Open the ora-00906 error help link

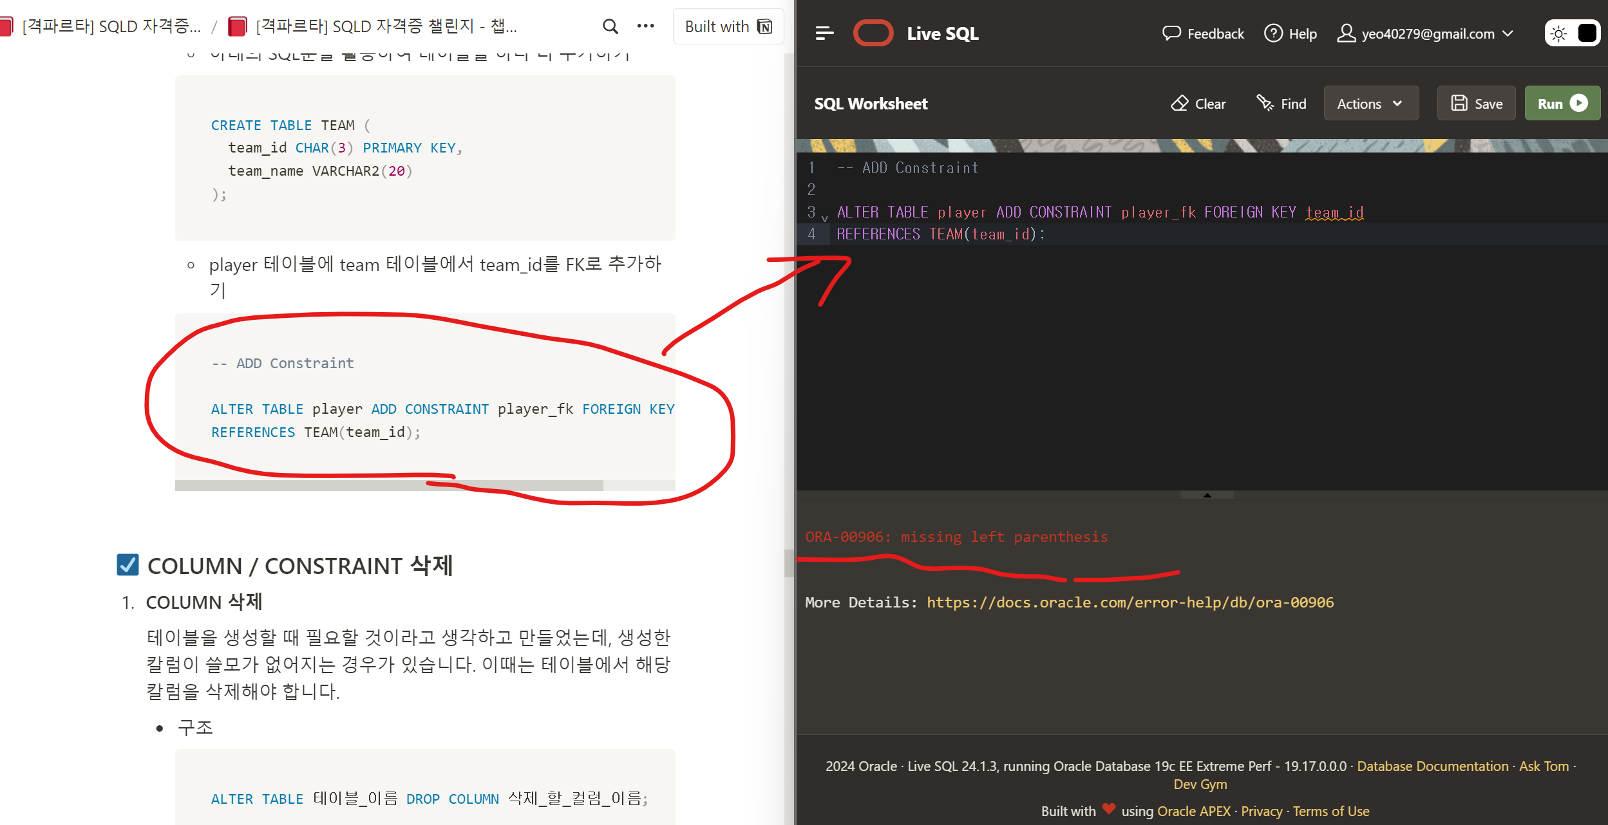tap(1130, 602)
